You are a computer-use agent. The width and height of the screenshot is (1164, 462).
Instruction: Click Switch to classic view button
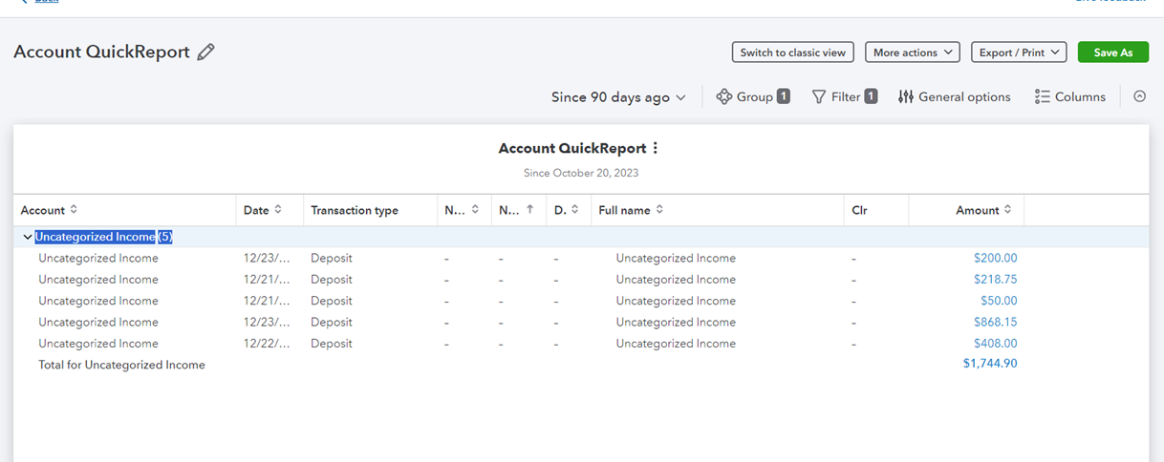[x=793, y=52]
